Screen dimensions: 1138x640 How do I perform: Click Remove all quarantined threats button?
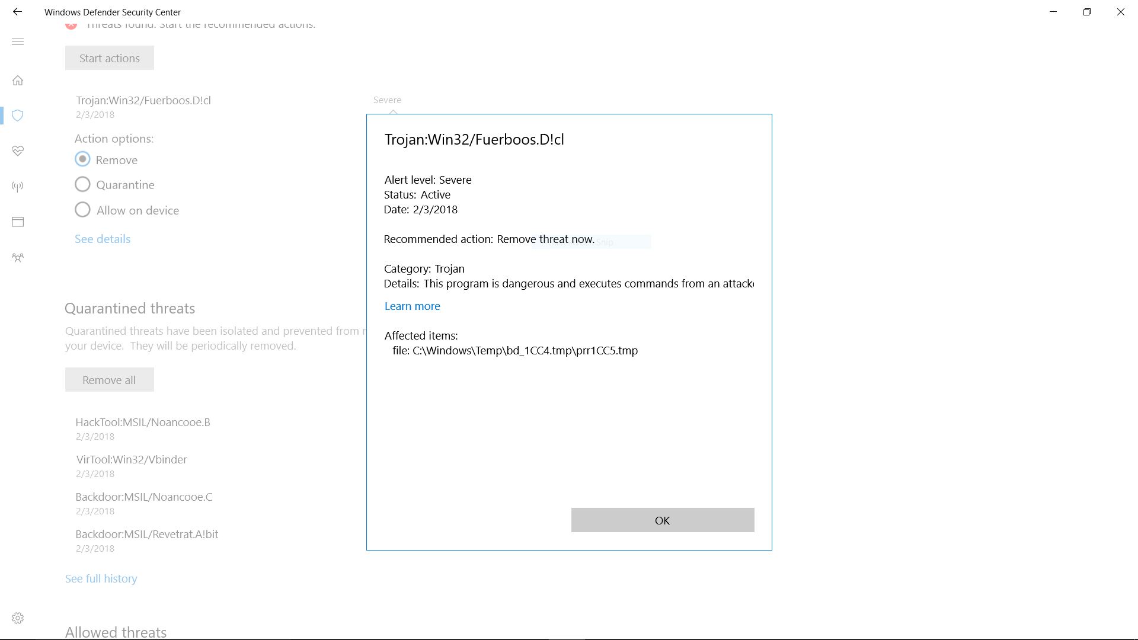(110, 380)
